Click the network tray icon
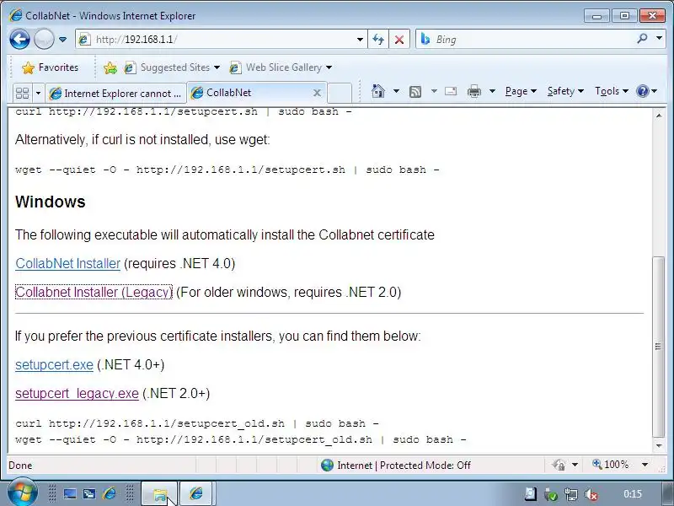The width and height of the screenshot is (674, 506). (x=571, y=495)
